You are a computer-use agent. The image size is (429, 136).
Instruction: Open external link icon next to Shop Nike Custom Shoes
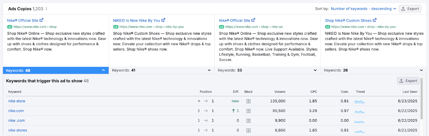pyautogui.click(x=375, y=20)
